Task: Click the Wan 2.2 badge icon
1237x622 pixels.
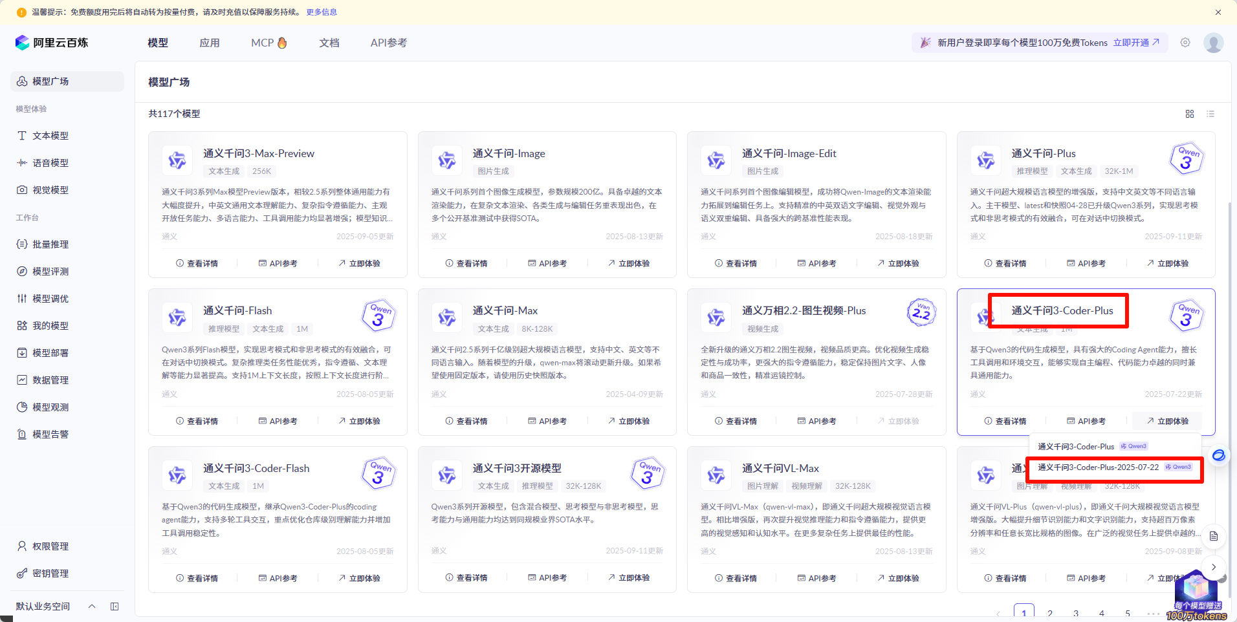Action: (921, 313)
